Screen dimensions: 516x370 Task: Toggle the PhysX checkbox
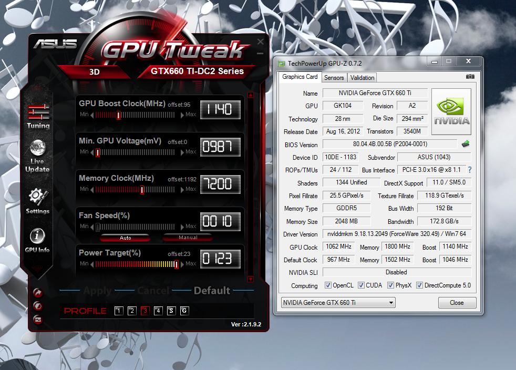(x=390, y=285)
